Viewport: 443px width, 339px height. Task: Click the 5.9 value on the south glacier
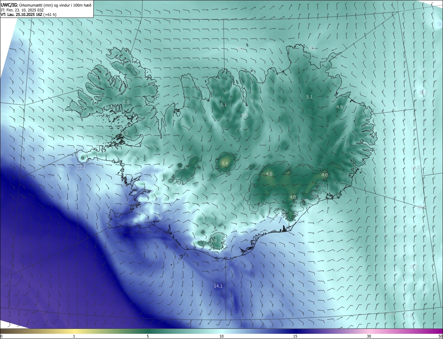point(213,241)
